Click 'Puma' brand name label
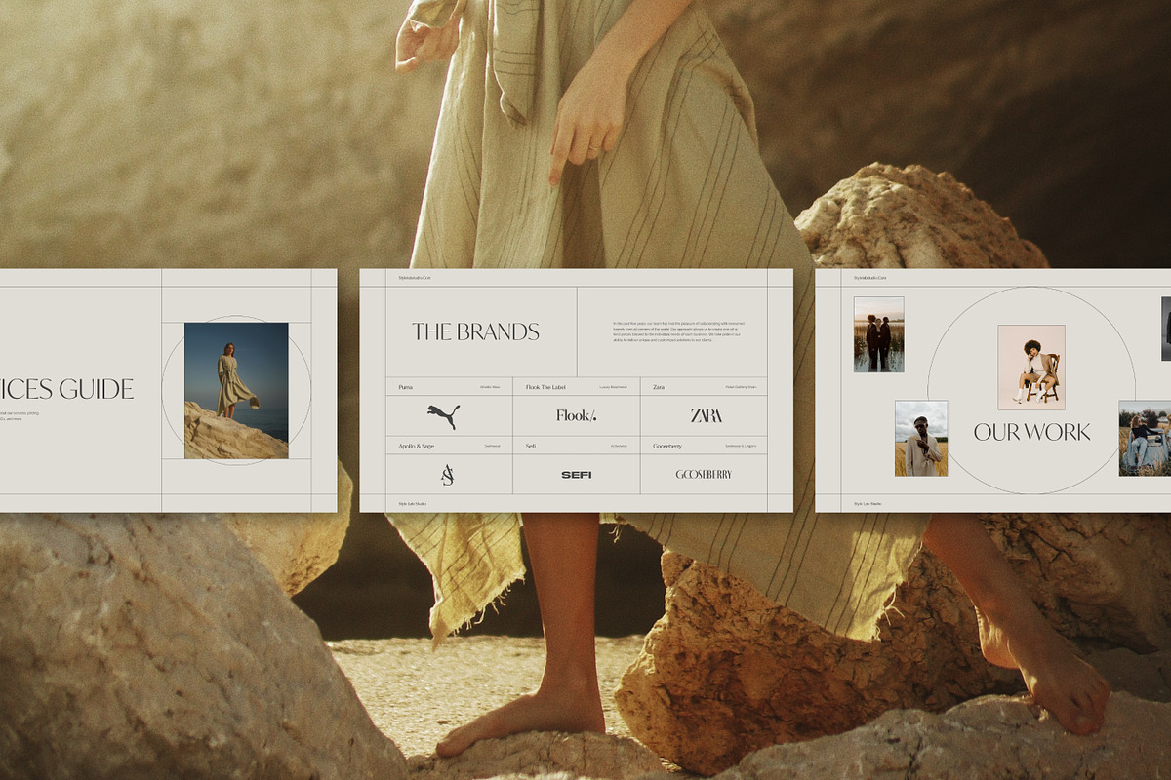1171x780 pixels. (406, 387)
